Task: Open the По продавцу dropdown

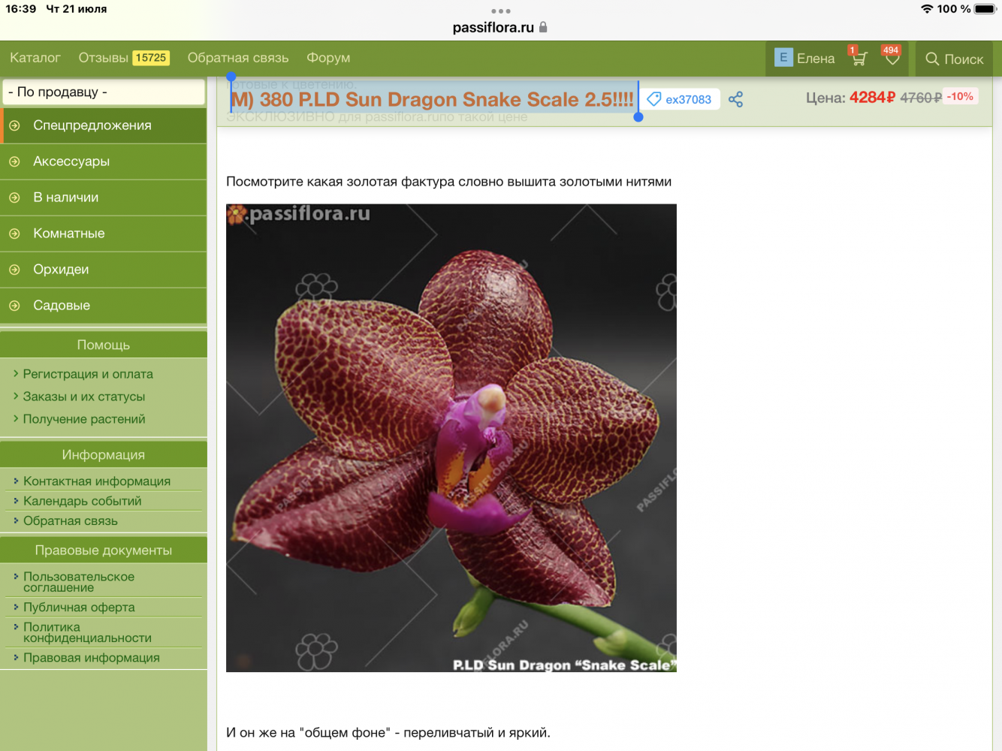Action: [104, 92]
